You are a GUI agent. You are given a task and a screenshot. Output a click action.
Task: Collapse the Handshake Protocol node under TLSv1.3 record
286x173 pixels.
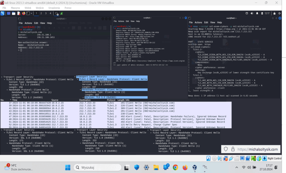80,90
